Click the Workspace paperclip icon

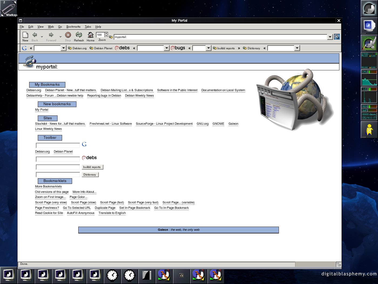[9, 8]
